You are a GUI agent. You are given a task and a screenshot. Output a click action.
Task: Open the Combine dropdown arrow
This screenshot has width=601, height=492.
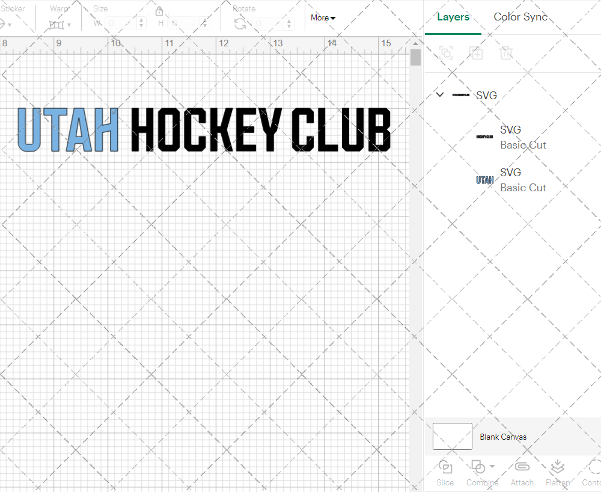pyautogui.click(x=492, y=466)
